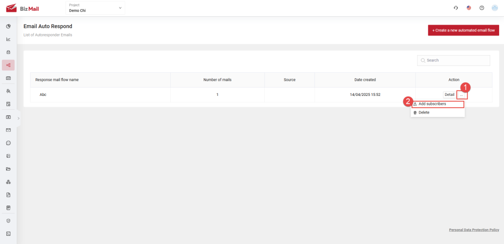Open the line graph statistics sidebar icon
Image resolution: width=504 pixels, height=244 pixels.
8,39
